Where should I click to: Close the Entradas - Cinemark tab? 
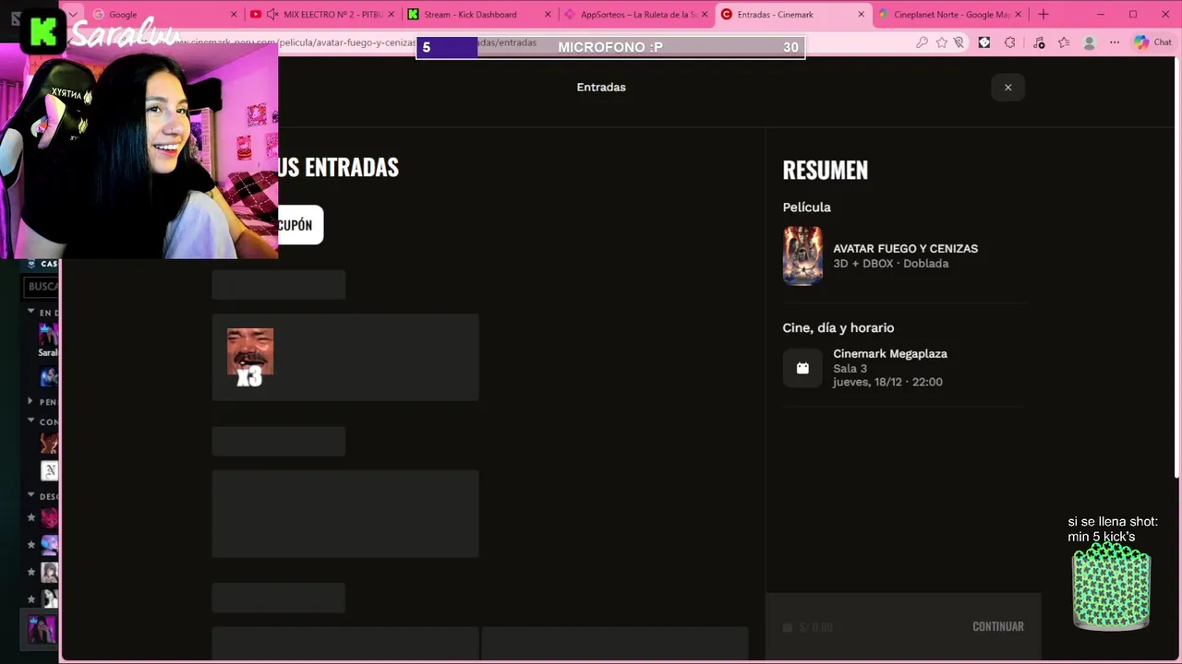coord(862,15)
